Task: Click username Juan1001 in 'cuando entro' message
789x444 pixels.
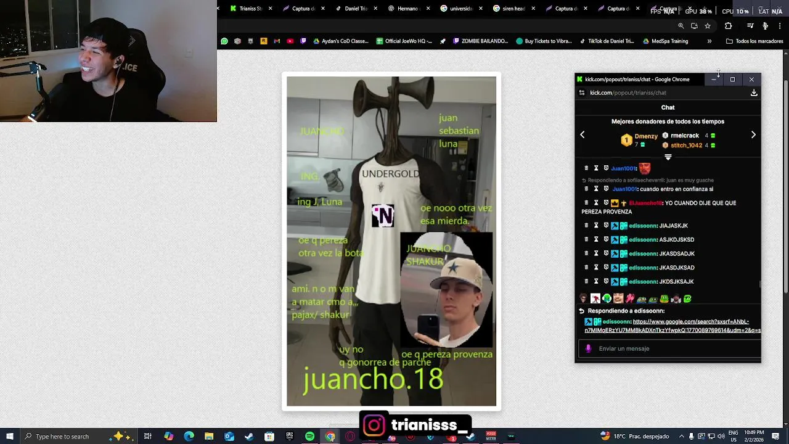Action: point(624,189)
